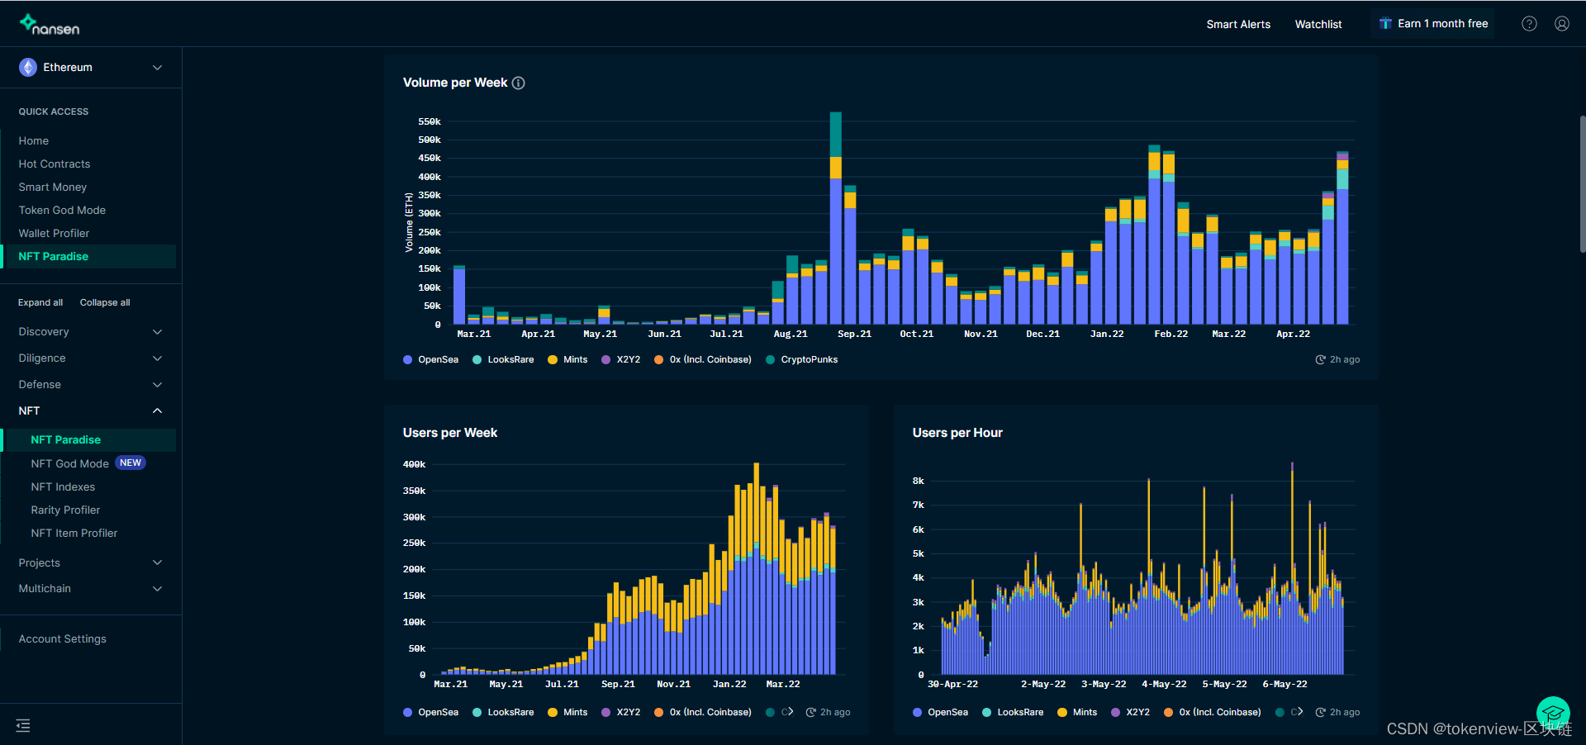Open NFT Item Profiler
The height and width of the screenshot is (745, 1586).
click(74, 534)
